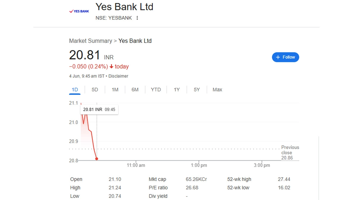
Task: Click the Mkt cap value 65.26KCr
Action: (196, 179)
